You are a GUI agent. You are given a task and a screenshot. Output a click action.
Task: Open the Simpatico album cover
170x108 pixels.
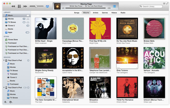(100, 87)
